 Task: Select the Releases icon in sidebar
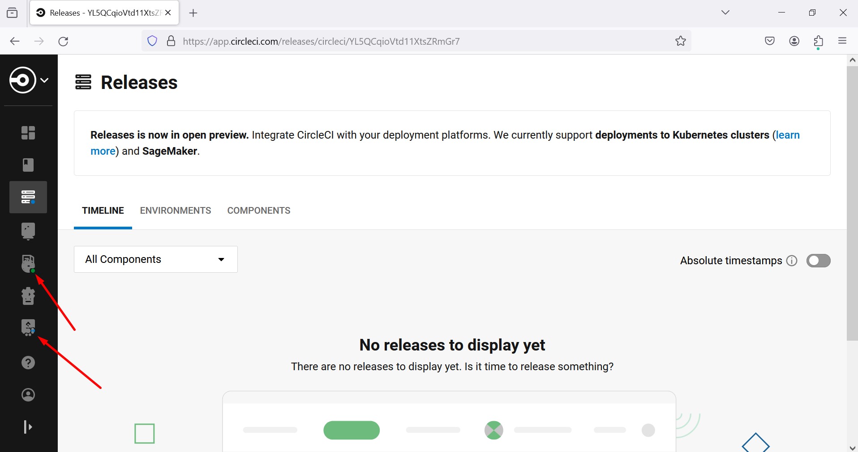28,197
